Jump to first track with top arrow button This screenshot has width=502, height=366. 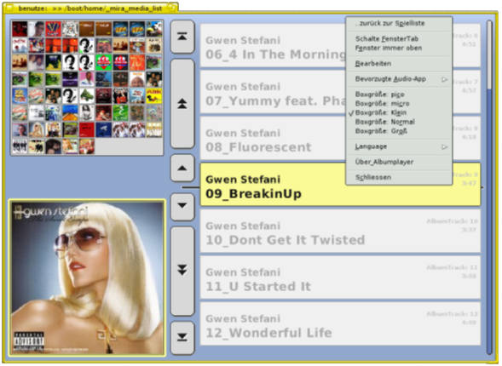click(182, 37)
